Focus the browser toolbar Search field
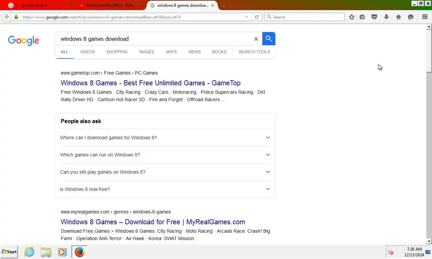This screenshot has height=259, width=432. (x=304, y=17)
